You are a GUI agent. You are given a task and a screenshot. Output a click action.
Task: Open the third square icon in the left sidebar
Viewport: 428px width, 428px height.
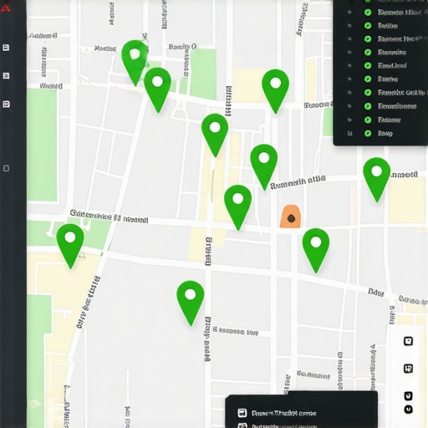point(6,104)
